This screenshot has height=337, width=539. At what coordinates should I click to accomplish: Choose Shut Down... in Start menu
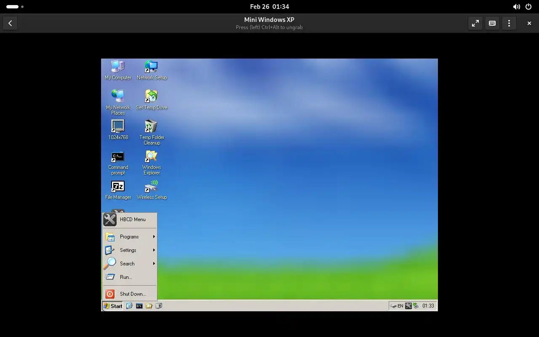coord(130,294)
